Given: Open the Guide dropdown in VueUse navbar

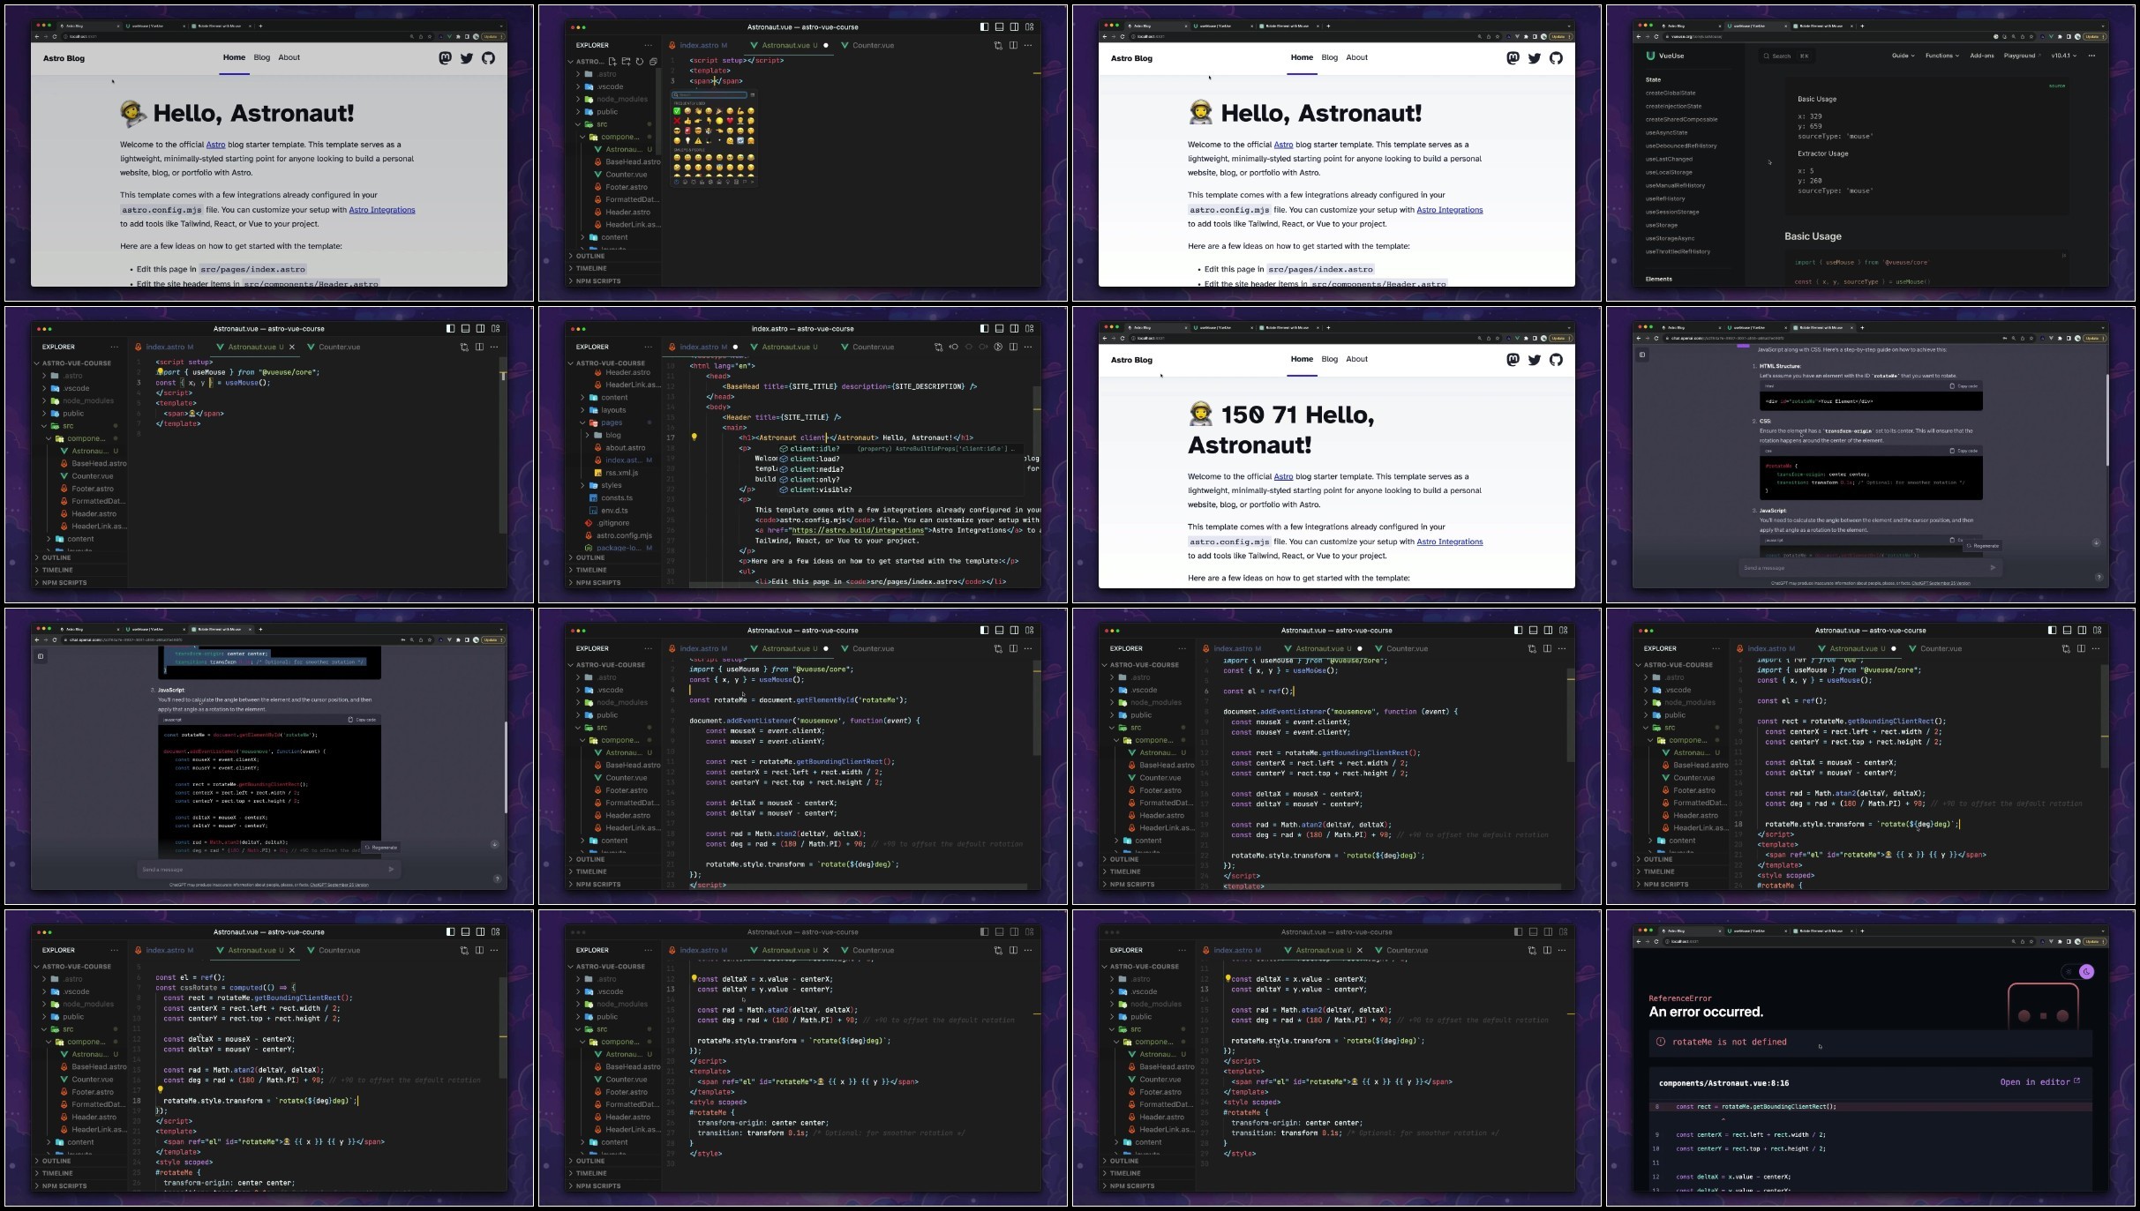Looking at the screenshot, I should [1903, 56].
